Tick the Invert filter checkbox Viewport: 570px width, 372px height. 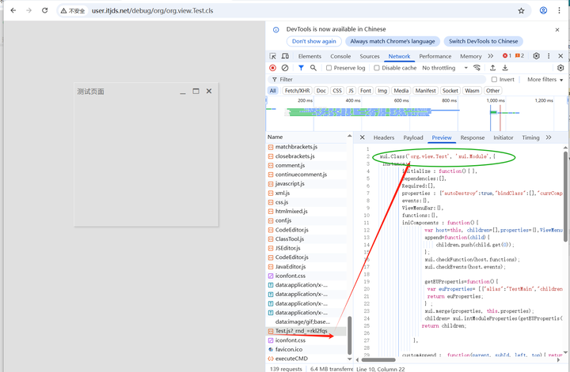[494, 80]
